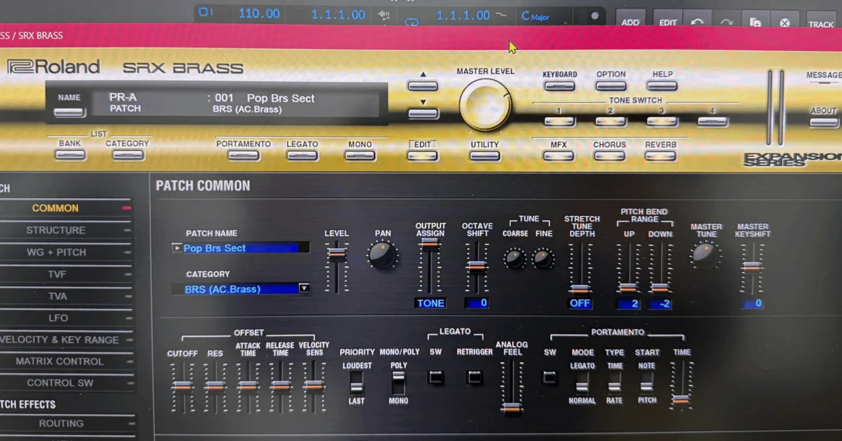Toggle the Legato Retrigger checkbox
The width and height of the screenshot is (842, 441).
[x=474, y=378]
